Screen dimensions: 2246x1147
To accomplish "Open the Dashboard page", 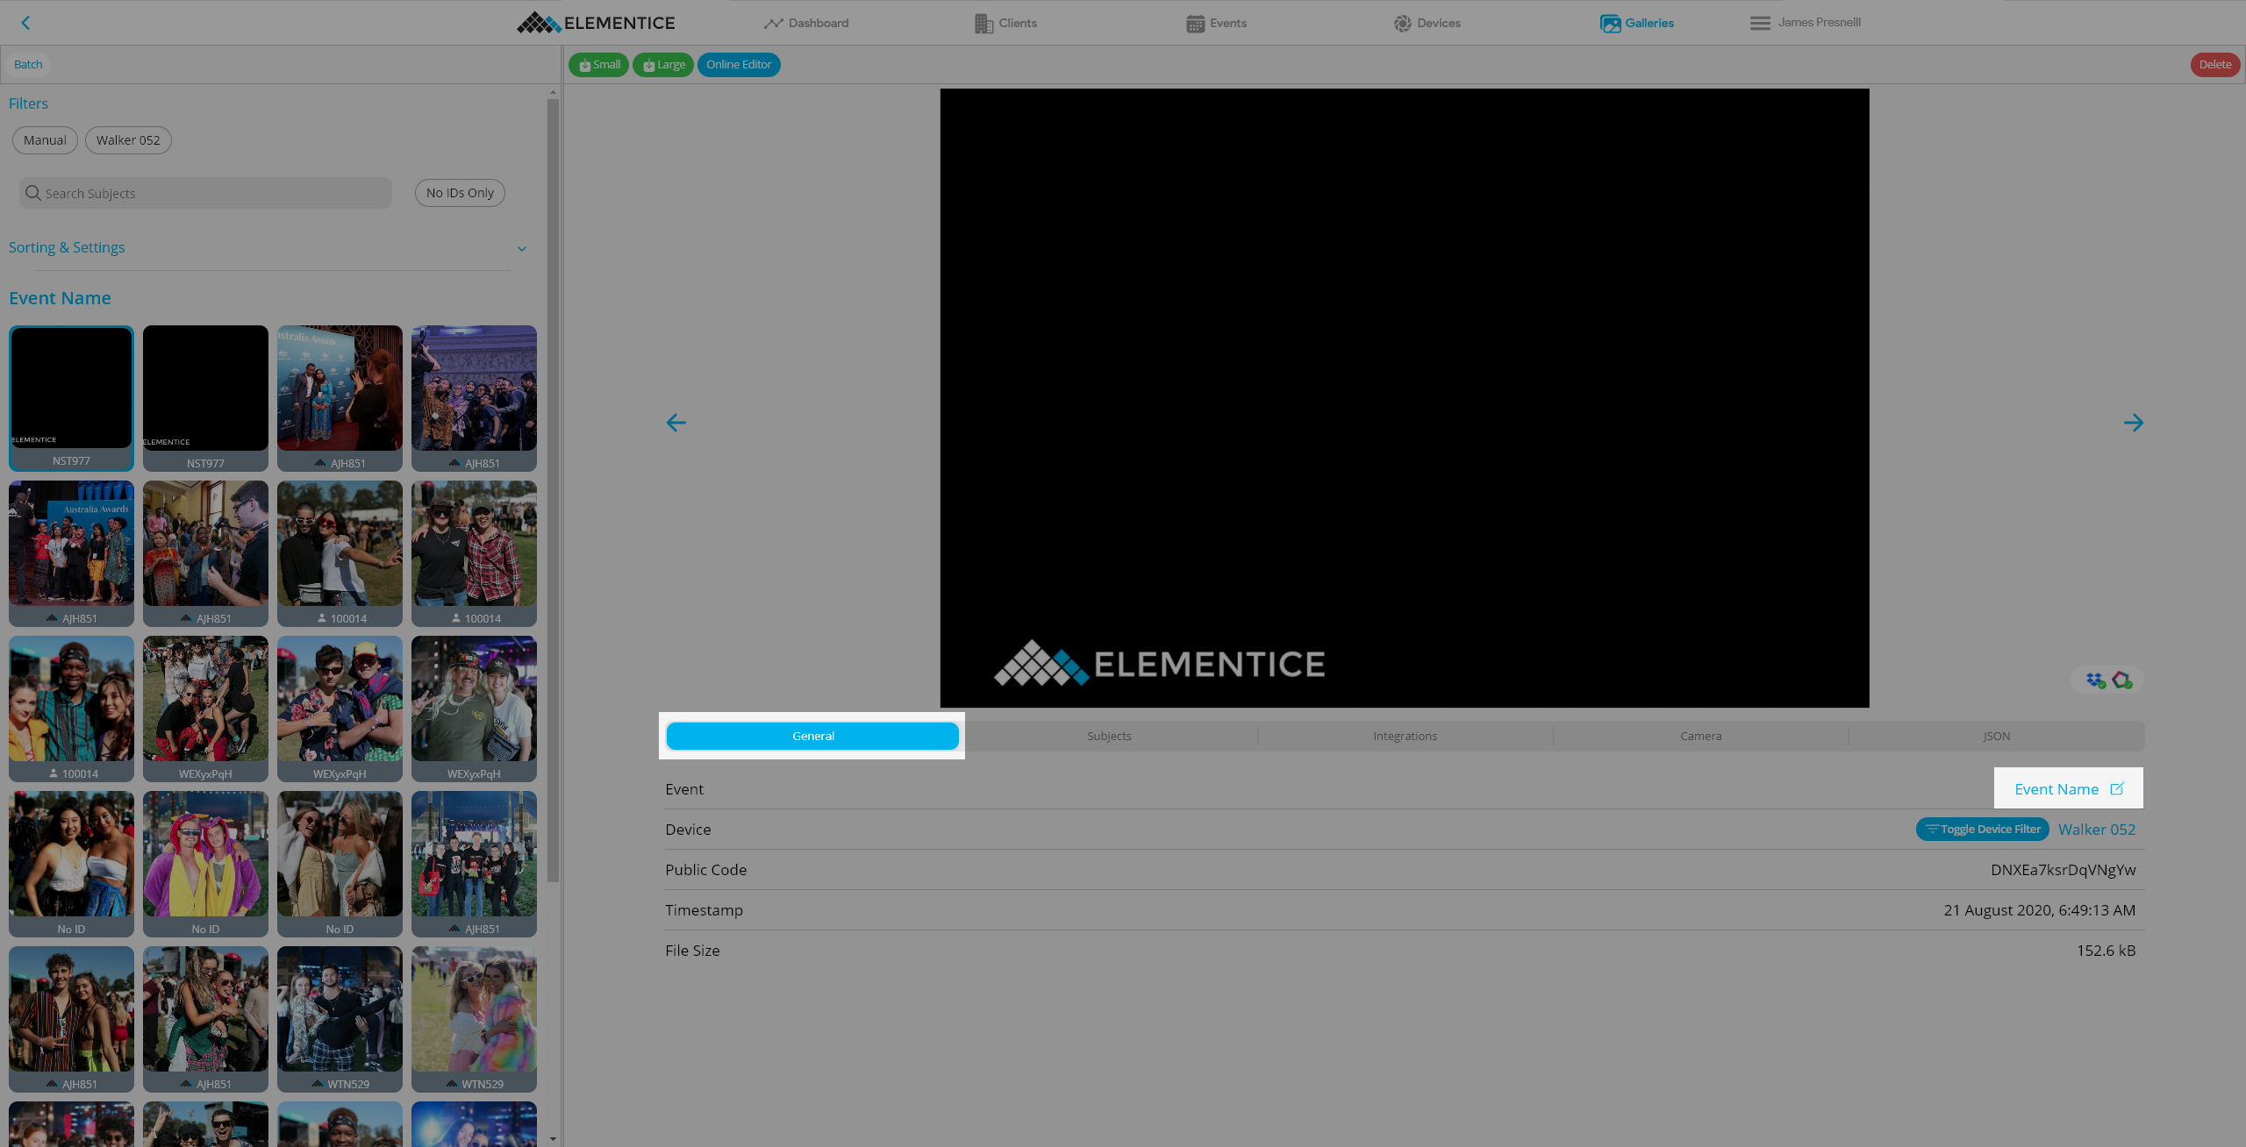I will (805, 23).
